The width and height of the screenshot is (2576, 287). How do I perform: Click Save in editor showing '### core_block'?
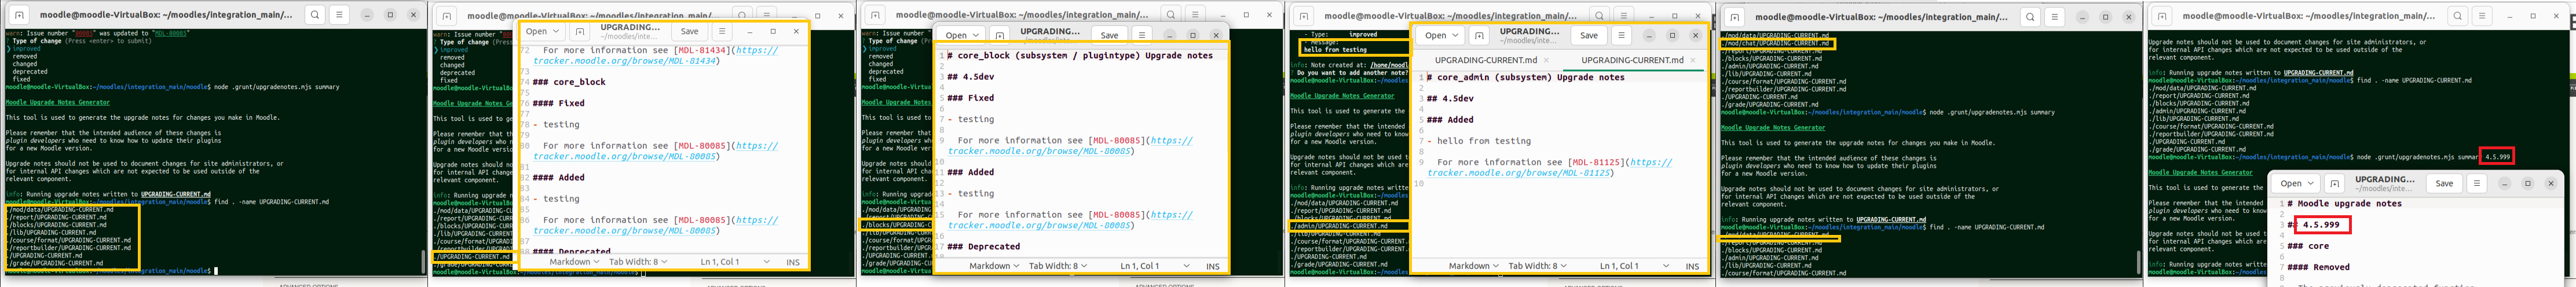[x=689, y=31]
